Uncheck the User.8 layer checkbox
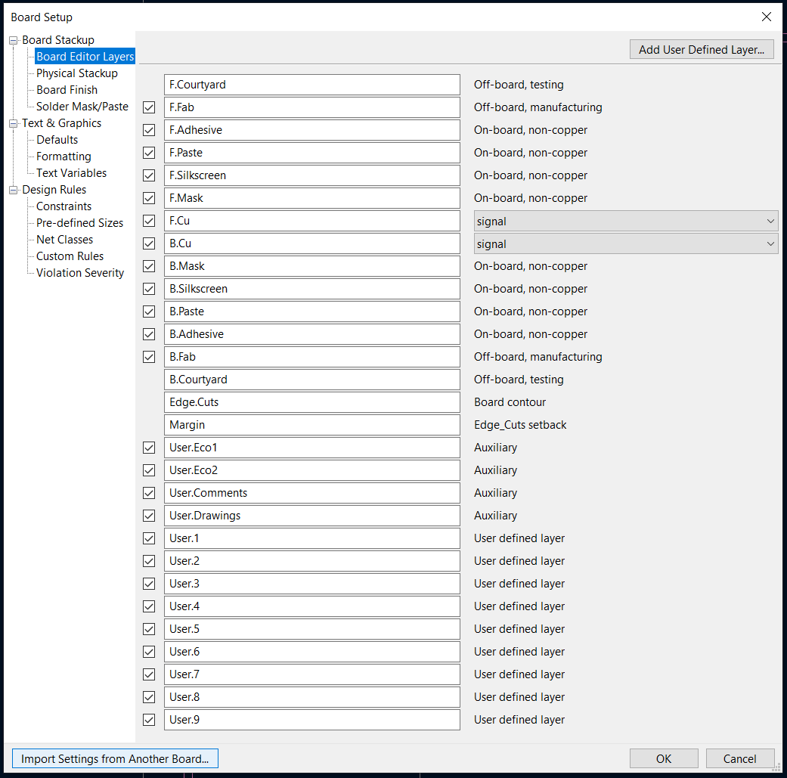Screen dimensions: 787x778 click(x=149, y=697)
